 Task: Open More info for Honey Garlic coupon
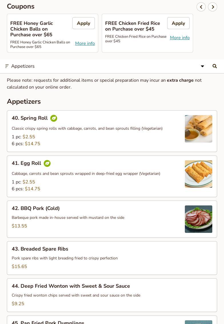pyautogui.click(x=85, y=43)
